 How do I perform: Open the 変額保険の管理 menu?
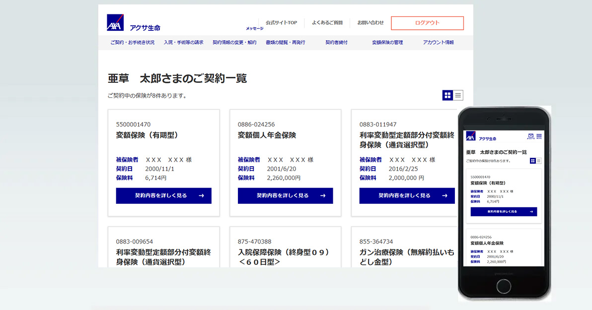[x=387, y=43]
